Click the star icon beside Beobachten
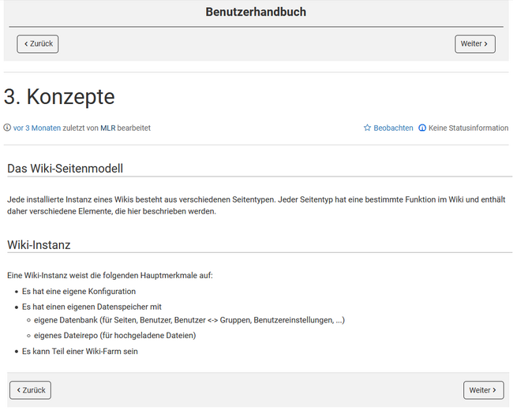 [368, 128]
